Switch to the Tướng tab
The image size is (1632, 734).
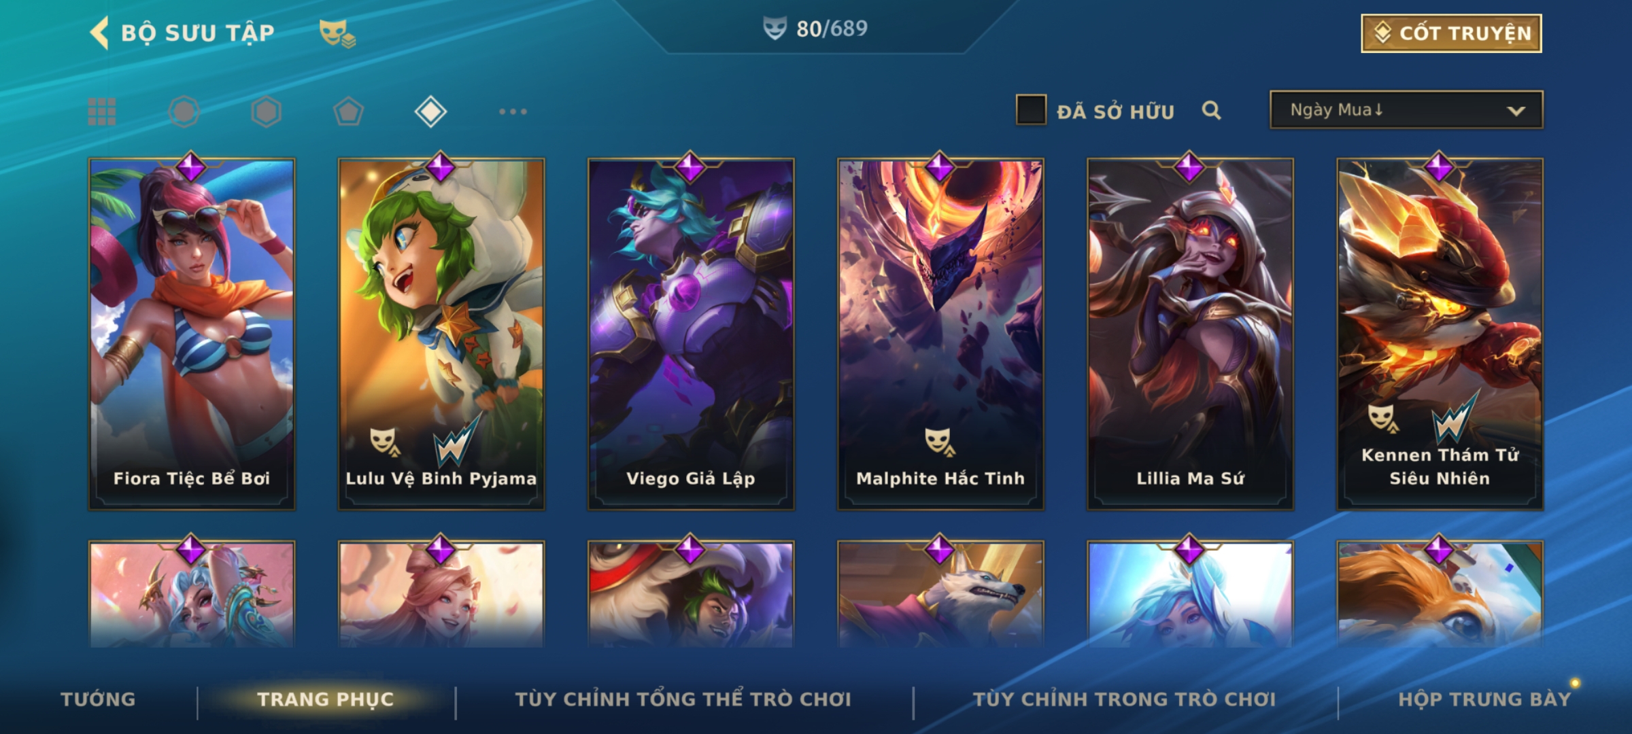[98, 699]
